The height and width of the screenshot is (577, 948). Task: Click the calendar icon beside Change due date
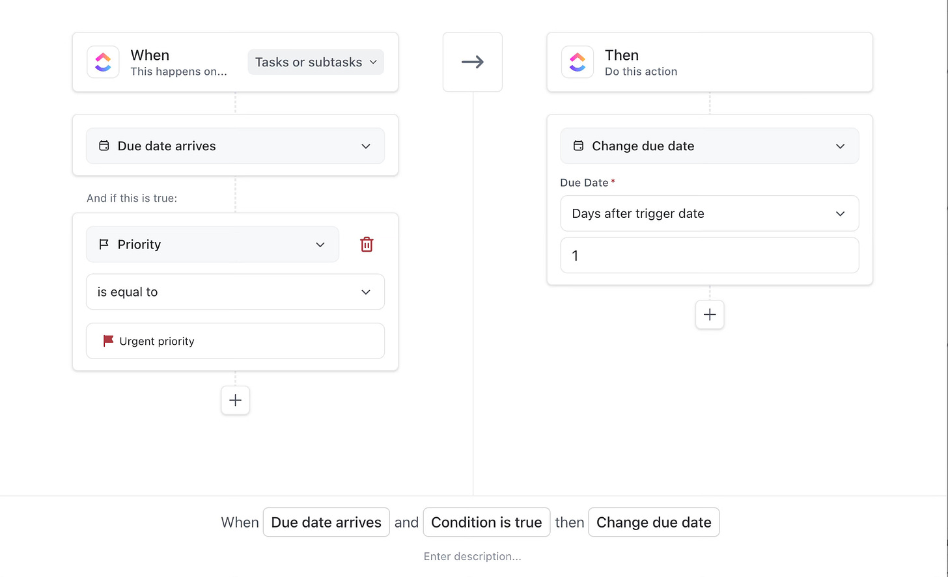(578, 146)
